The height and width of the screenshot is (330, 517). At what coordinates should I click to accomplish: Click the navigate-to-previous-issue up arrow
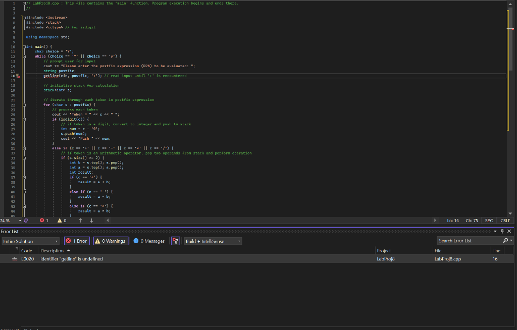pos(80,221)
